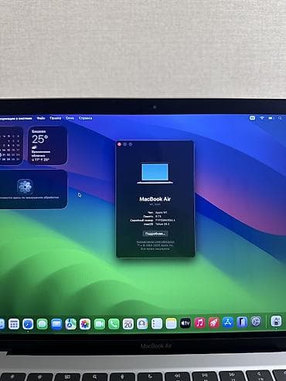Click the 8 ГБ memory value
This screenshot has height=381, width=286.
158,217
